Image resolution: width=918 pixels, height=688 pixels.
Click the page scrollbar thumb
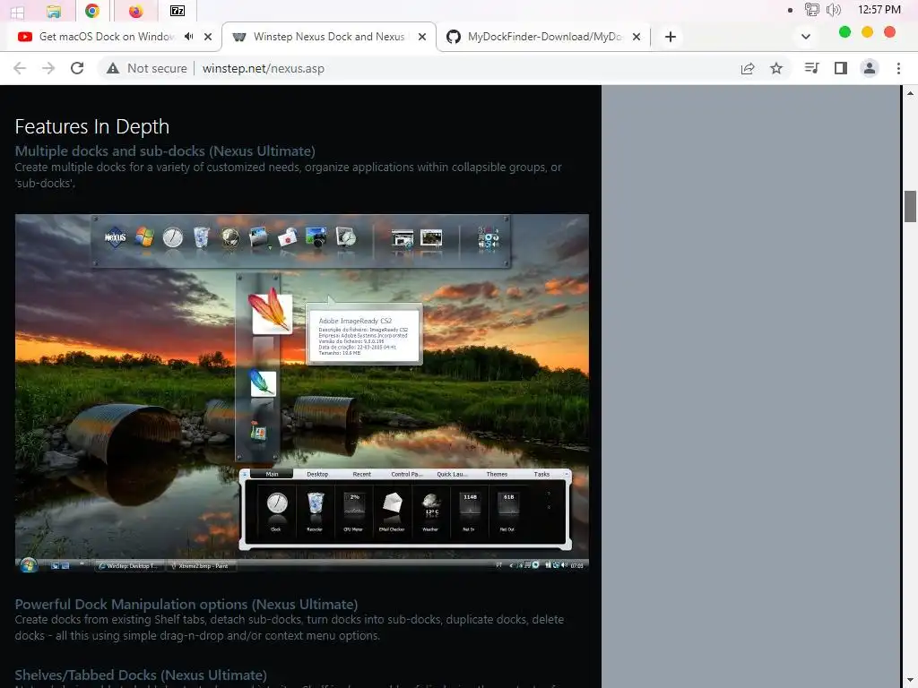coord(910,206)
